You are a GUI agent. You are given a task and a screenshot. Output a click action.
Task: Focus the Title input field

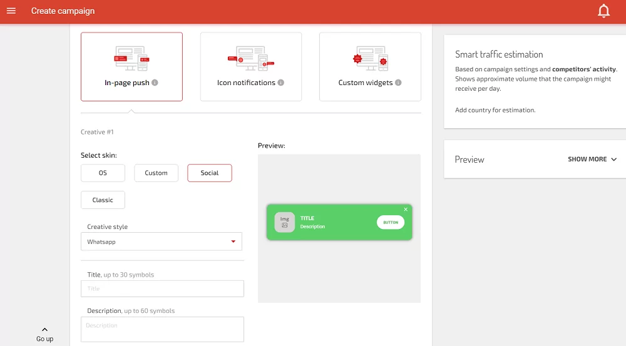[162, 288]
